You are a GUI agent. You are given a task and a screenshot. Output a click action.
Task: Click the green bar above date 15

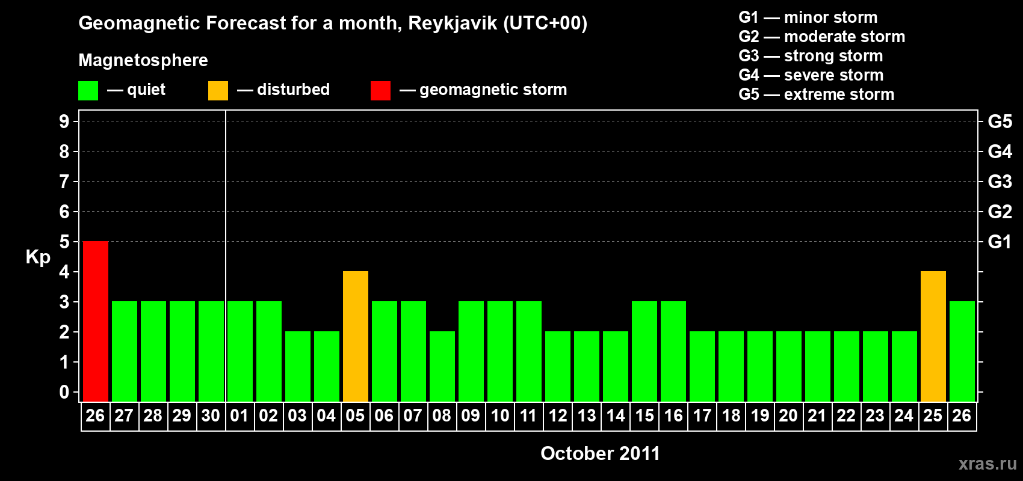(x=644, y=351)
